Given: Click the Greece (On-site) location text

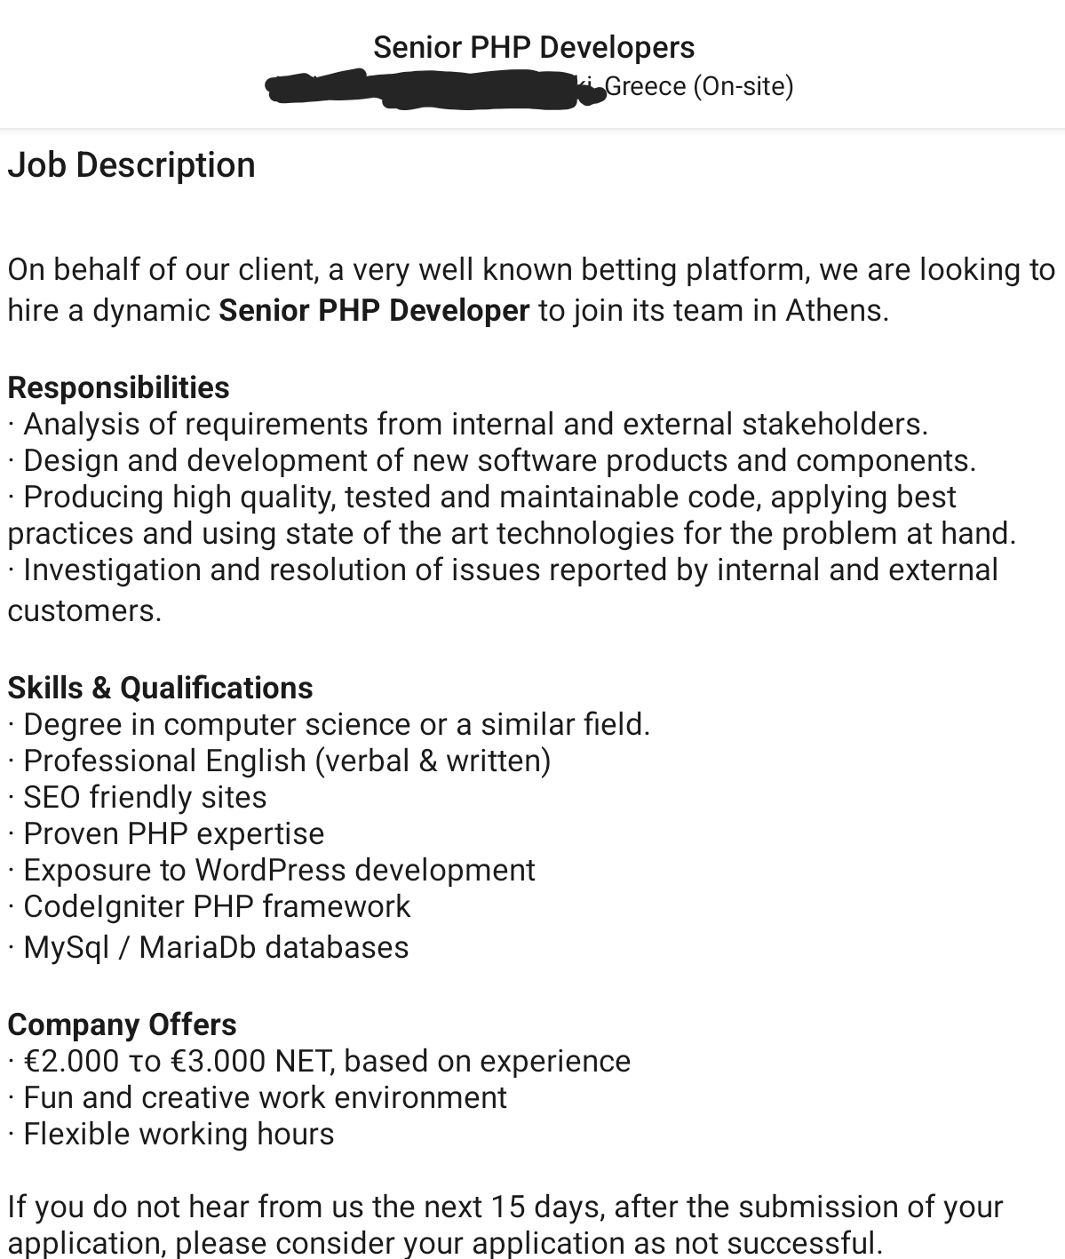Looking at the screenshot, I should pyautogui.click(x=699, y=86).
